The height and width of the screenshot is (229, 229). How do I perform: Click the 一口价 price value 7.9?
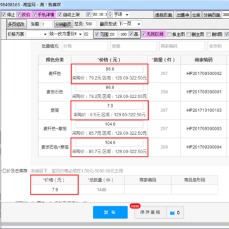pos(55,190)
